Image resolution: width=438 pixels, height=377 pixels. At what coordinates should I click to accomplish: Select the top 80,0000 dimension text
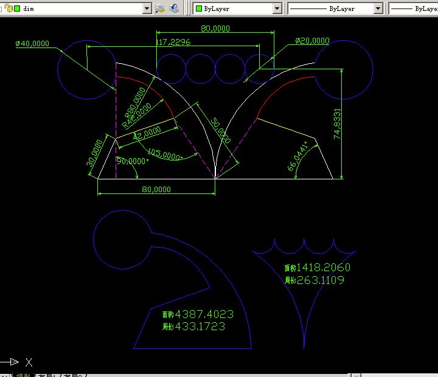tap(215, 29)
